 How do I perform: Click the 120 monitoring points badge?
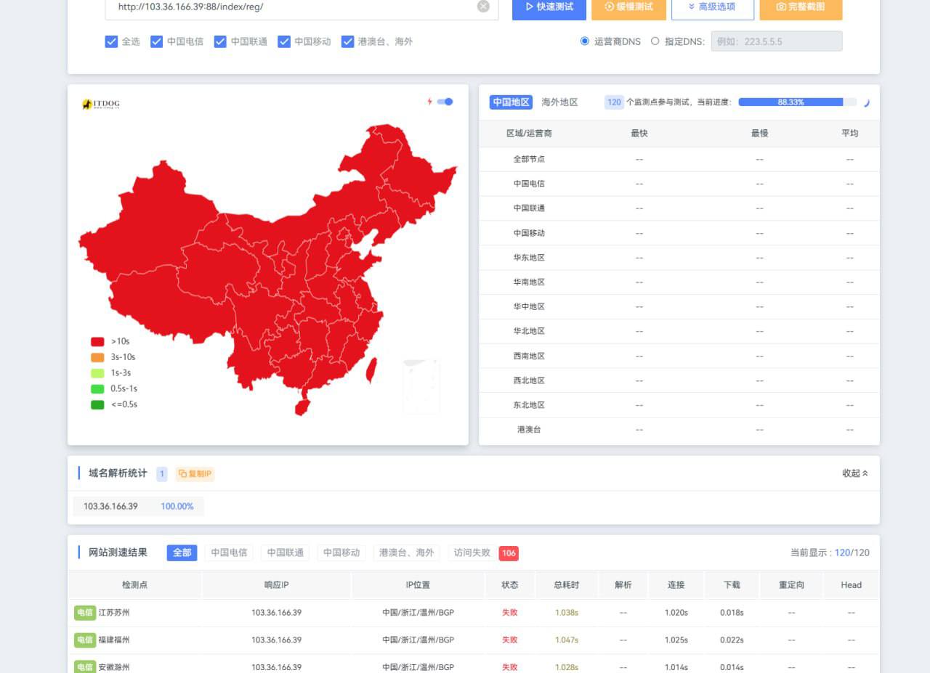pos(614,102)
